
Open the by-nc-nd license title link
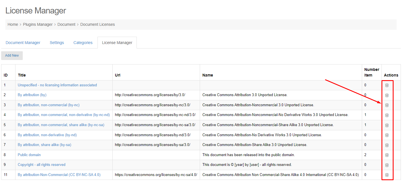pyautogui.click(x=64, y=115)
